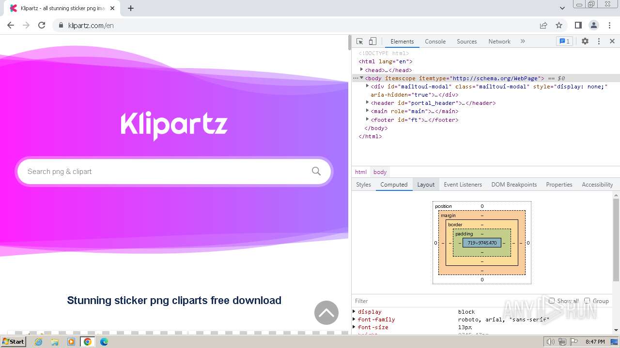Open the Accessibility pane tab
This screenshot has height=348, width=620.
597,185
